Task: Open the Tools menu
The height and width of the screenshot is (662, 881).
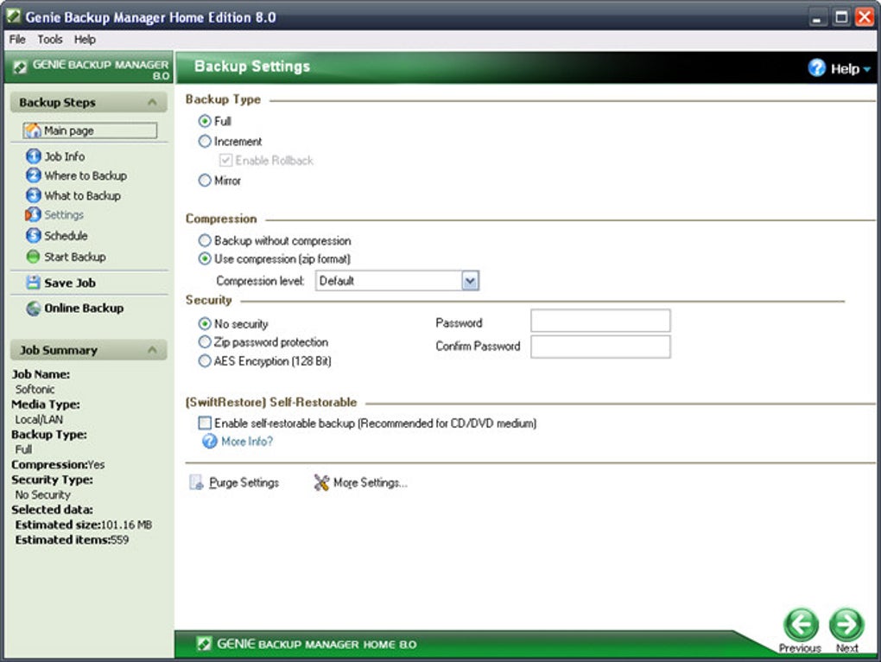Action: [x=49, y=39]
